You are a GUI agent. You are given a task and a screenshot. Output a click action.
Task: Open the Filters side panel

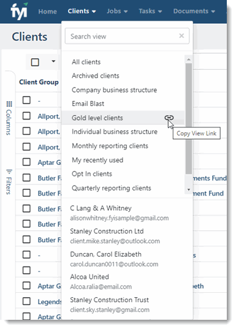click(x=9, y=182)
